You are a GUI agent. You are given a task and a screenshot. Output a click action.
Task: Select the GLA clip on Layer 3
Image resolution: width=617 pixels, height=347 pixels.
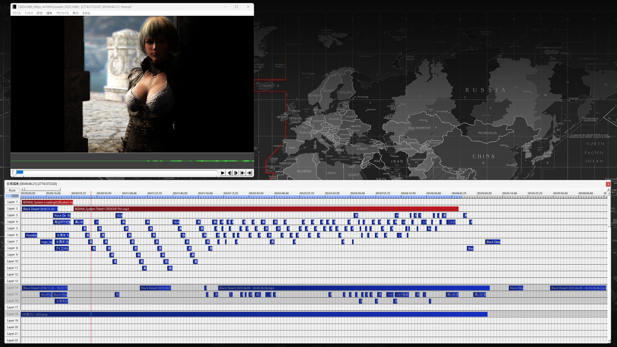[x=119, y=216]
